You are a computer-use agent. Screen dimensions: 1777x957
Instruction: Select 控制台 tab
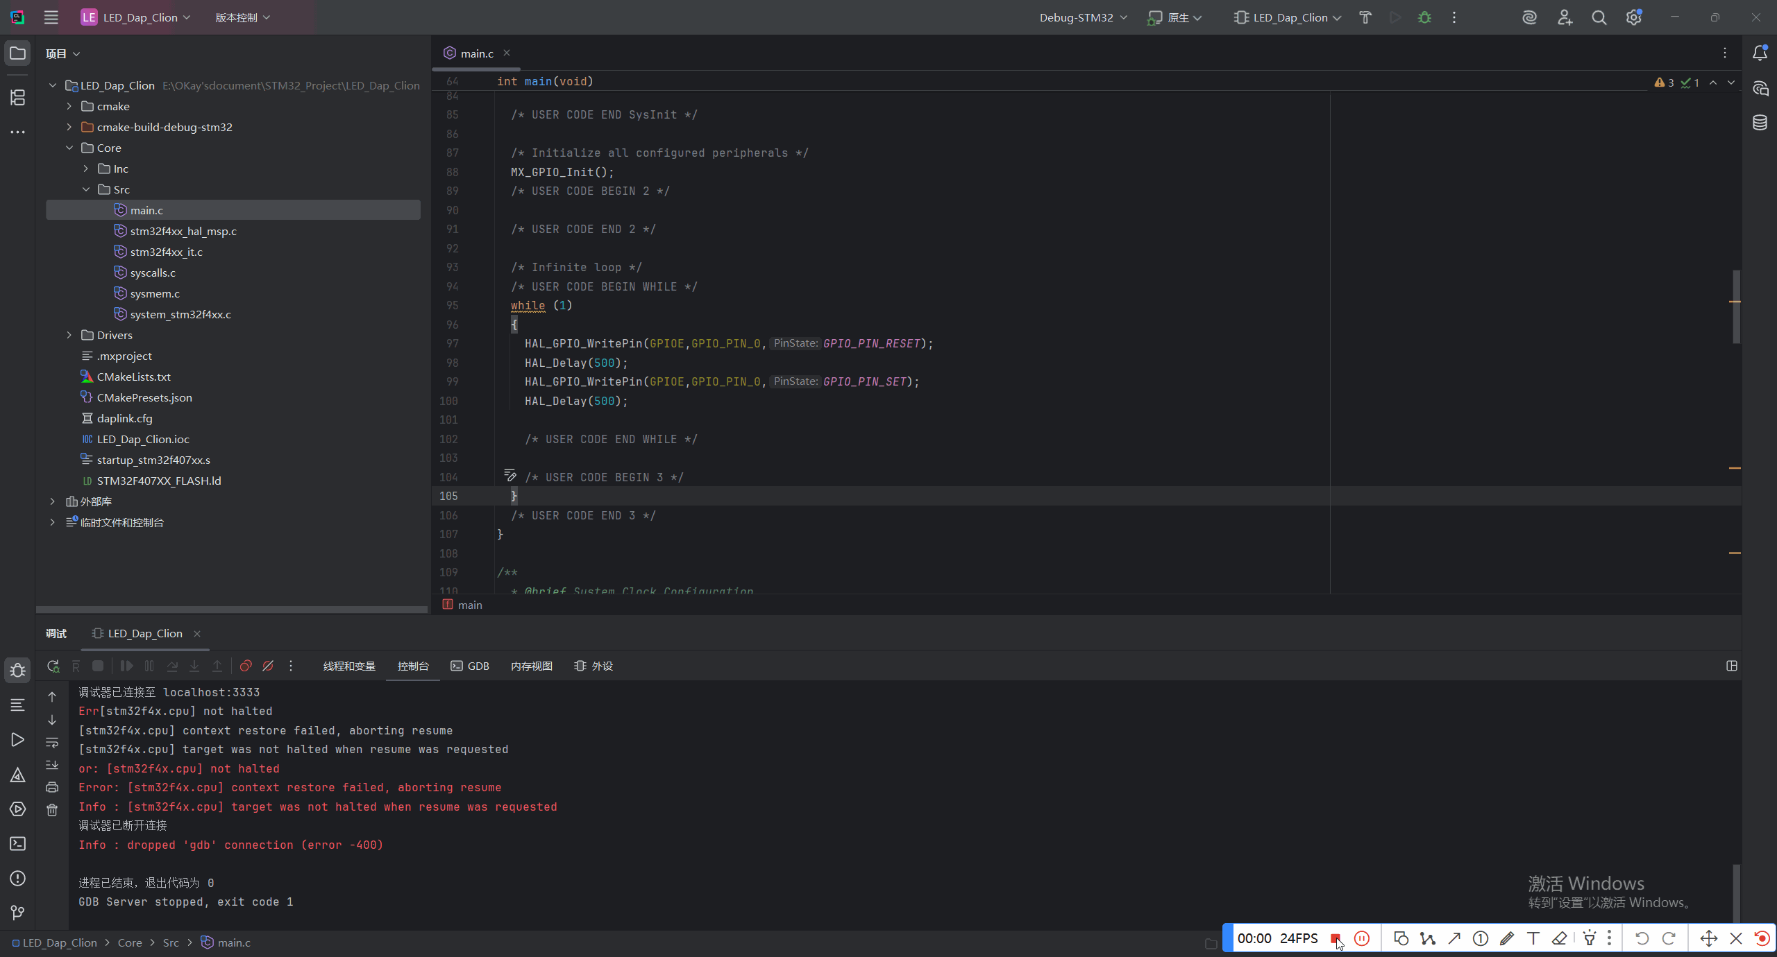(x=413, y=666)
